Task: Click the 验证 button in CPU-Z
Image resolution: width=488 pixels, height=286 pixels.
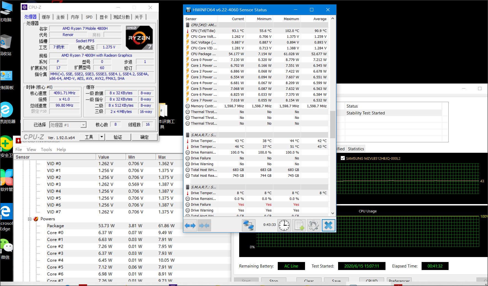Action: click(118, 137)
